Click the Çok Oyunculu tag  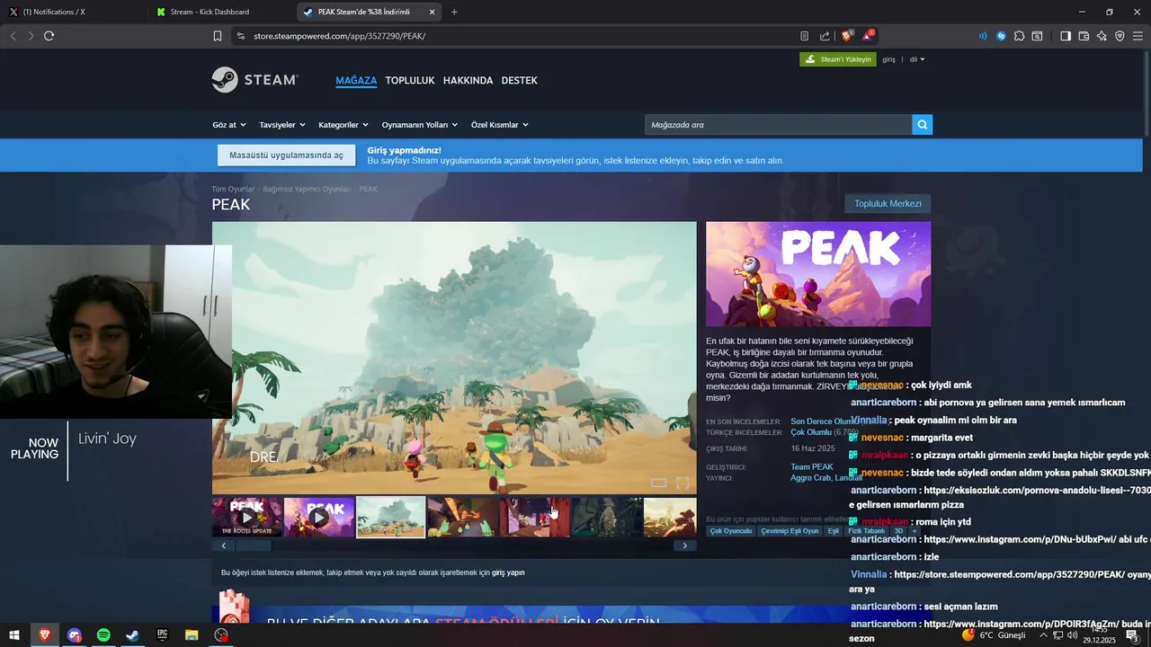click(x=731, y=531)
